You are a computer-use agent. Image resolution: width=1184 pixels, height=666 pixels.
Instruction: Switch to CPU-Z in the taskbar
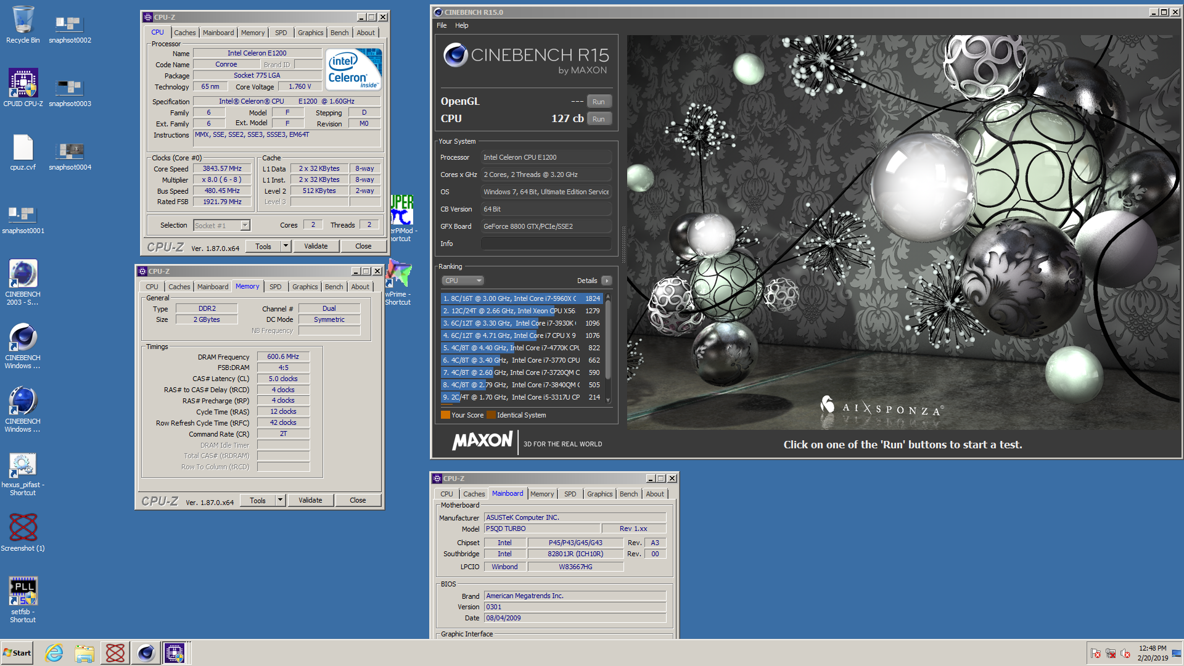(175, 653)
